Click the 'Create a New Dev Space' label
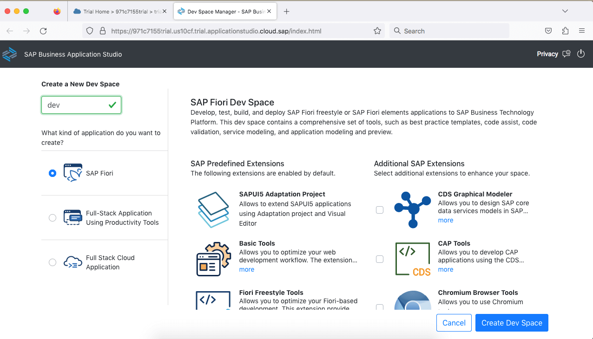Image resolution: width=593 pixels, height=339 pixels. 80,84
